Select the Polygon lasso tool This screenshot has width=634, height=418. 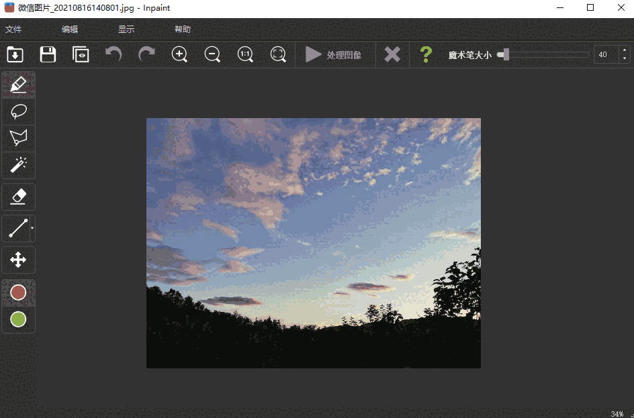pos(18,138)
